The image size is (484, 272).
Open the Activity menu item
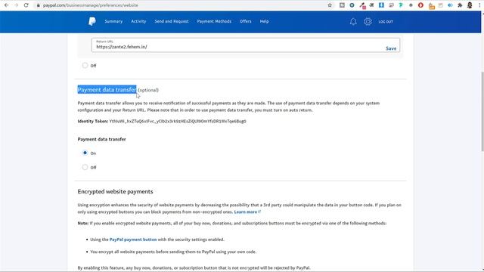[138, 21]
